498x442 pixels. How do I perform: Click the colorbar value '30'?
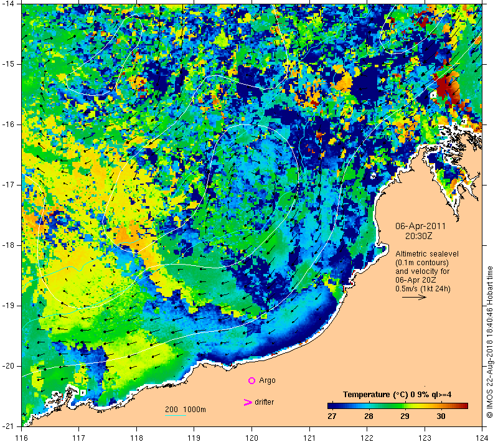[x=441, y=416]
